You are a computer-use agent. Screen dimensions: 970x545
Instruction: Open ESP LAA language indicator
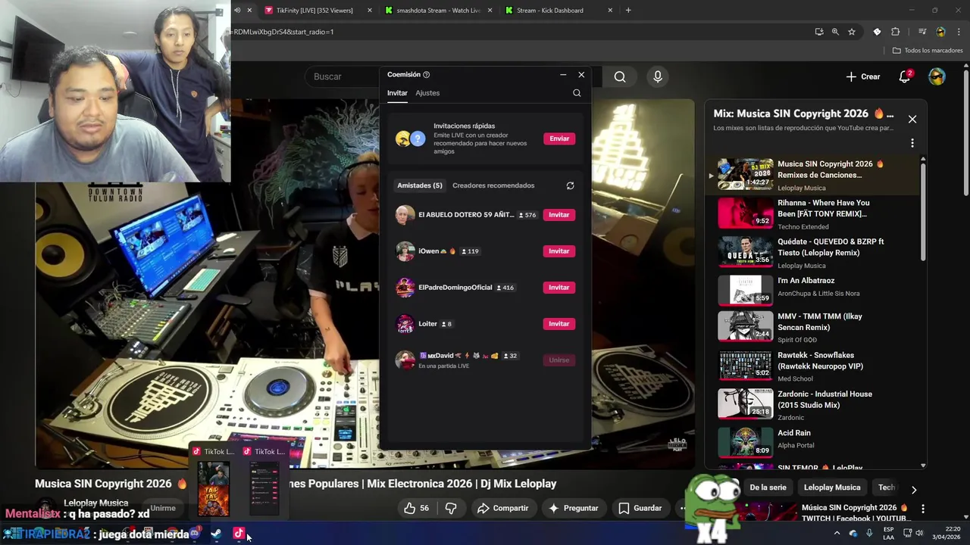(x=888, y=533)
